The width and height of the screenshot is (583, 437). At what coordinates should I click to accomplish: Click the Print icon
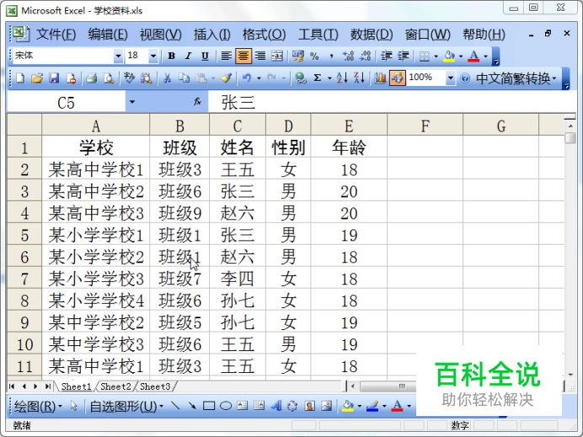92,78
